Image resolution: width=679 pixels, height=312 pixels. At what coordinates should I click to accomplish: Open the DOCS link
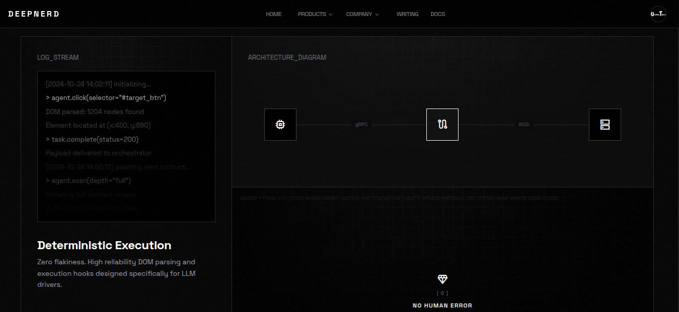pos(438,14)
